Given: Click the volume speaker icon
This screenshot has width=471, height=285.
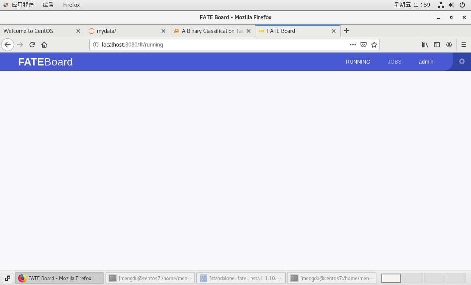Looking at the screenshot, I should tap(451, 5).
